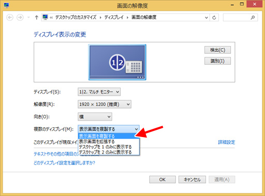The width and height of the screenshot is (265, 196).
Task: Click the 検出(C) detect button
Action: tap(217, 50)
